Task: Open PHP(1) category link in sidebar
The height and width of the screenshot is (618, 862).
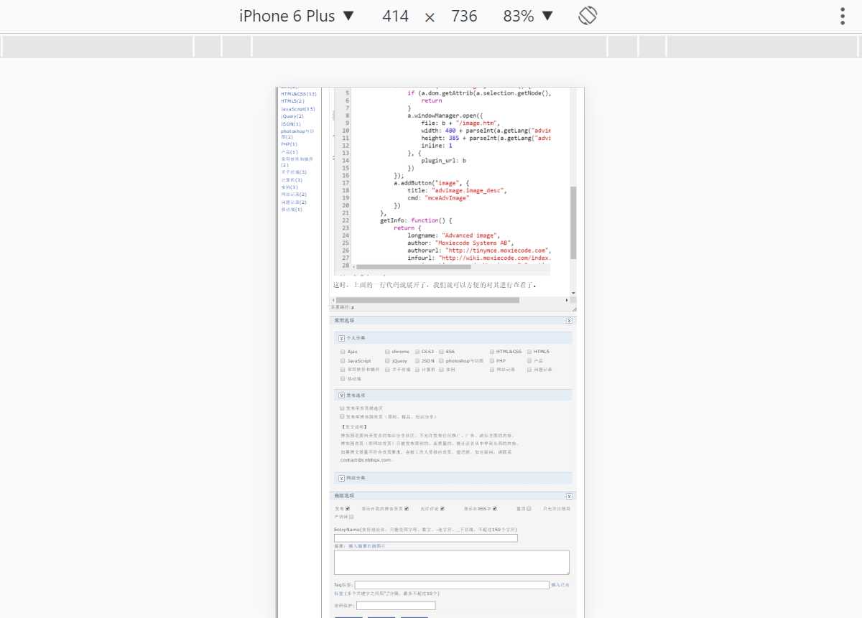Action: coord(289,144)
